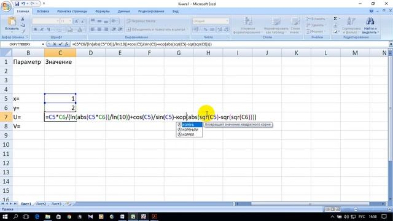Switch to Данные (Data) tab
Viewport: 393px width, 221px height.
tap(123, 11)
